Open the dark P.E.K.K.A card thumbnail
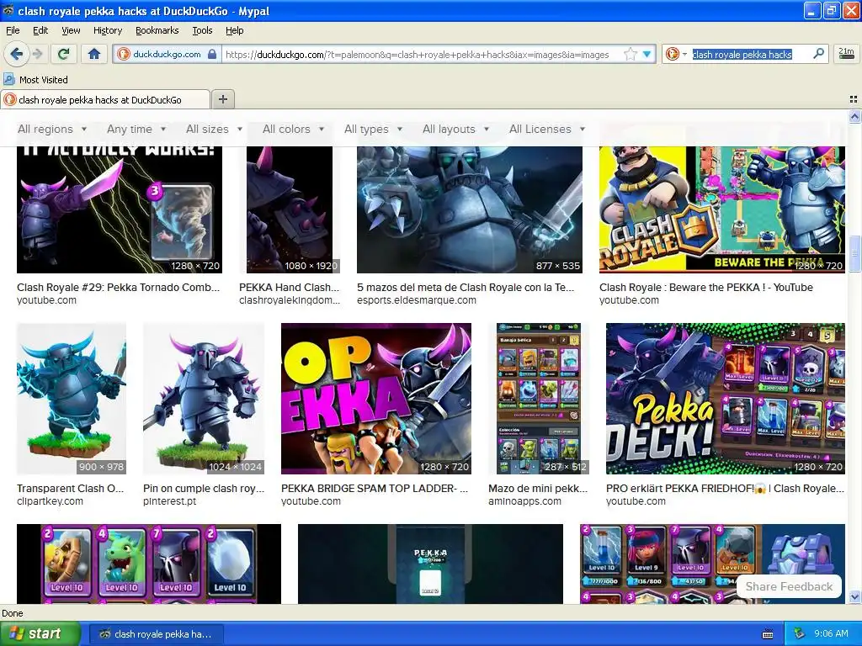862x646 pixels. click(430, 564)
